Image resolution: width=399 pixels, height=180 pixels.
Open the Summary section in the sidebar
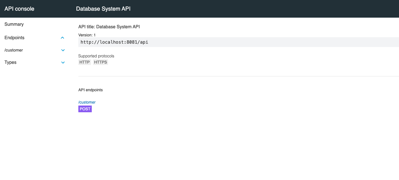14,24
